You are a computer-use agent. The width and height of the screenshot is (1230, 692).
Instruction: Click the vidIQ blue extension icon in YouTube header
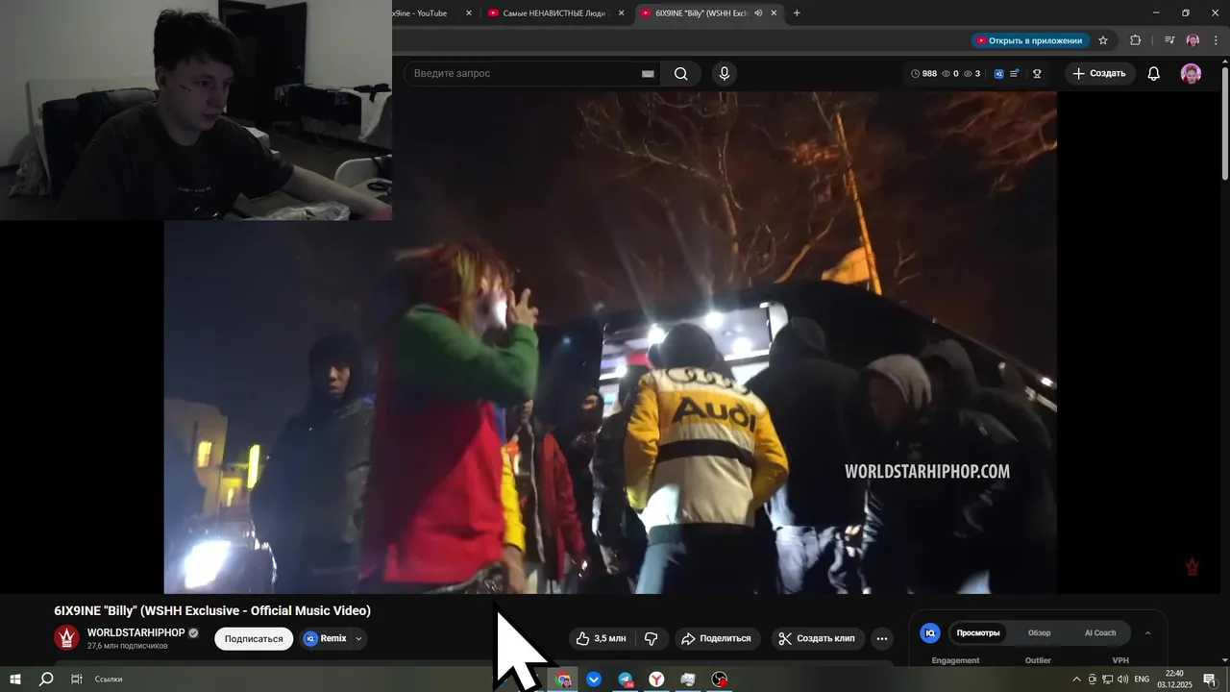tap(998, 74)
